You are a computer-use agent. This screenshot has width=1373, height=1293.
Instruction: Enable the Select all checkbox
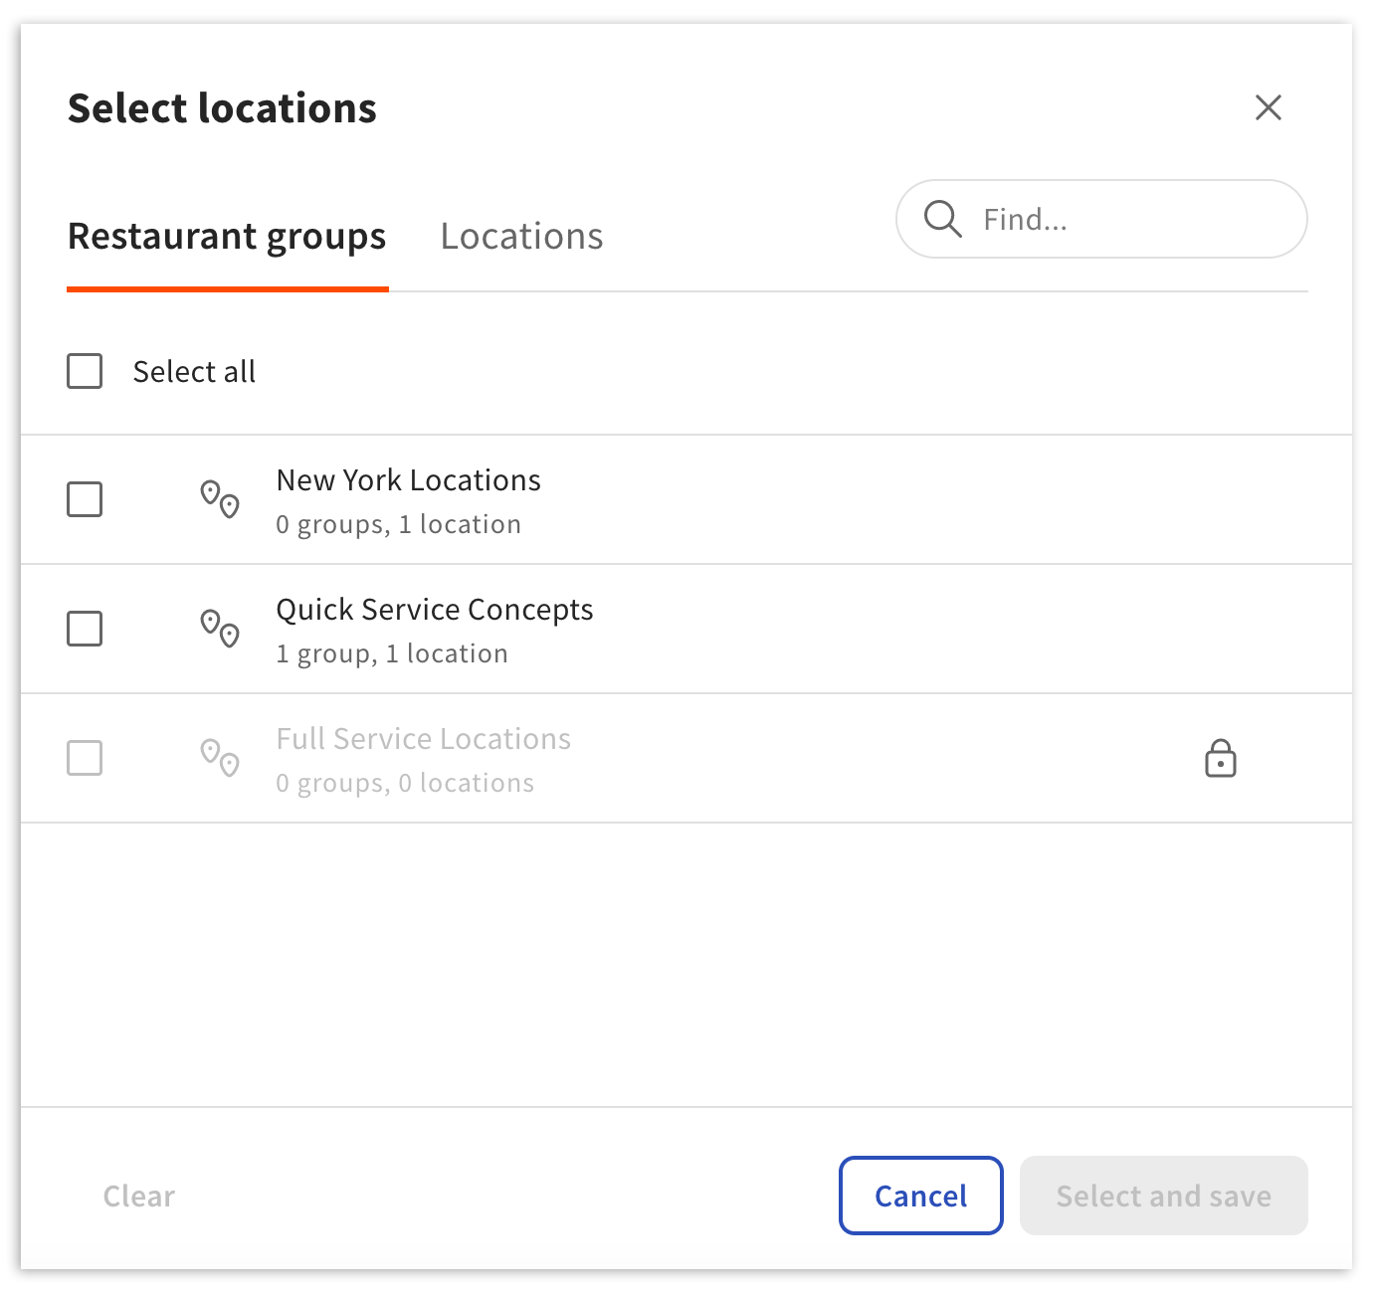pos(84,371)
